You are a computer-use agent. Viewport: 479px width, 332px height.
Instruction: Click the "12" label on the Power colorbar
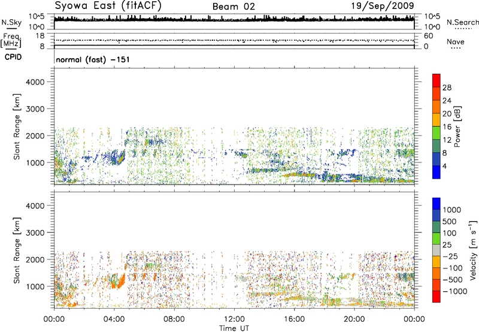tap(447, 140)
